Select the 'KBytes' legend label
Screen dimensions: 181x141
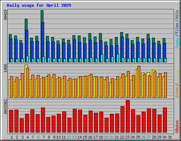point(177,127)
